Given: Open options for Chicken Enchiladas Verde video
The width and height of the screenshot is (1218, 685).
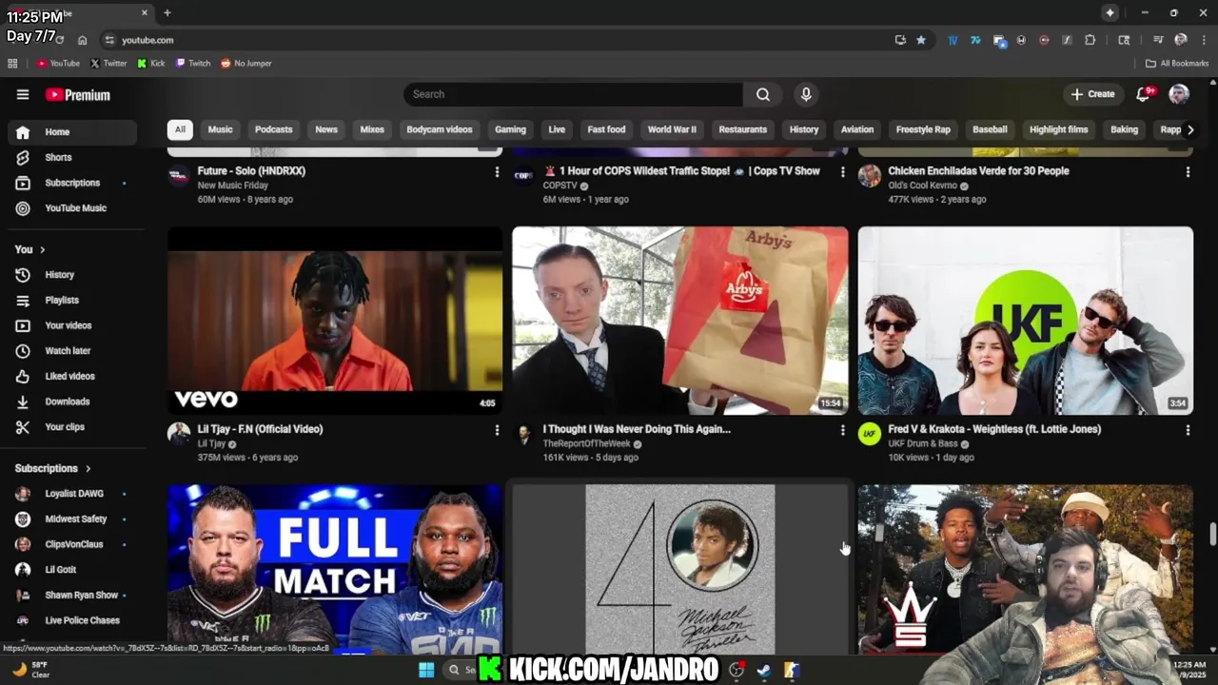Looking at the screenshot, I should point(1188,172).
